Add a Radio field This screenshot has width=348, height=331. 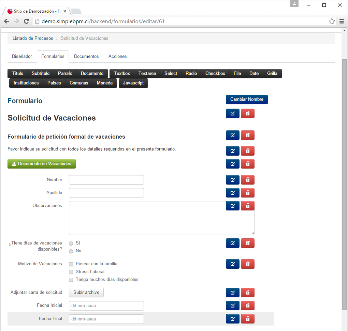pyautogui.click(x=191, y=73)
